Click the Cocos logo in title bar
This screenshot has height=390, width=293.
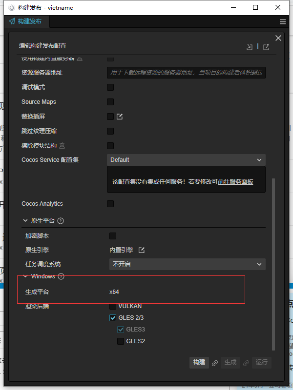point(12,8)
